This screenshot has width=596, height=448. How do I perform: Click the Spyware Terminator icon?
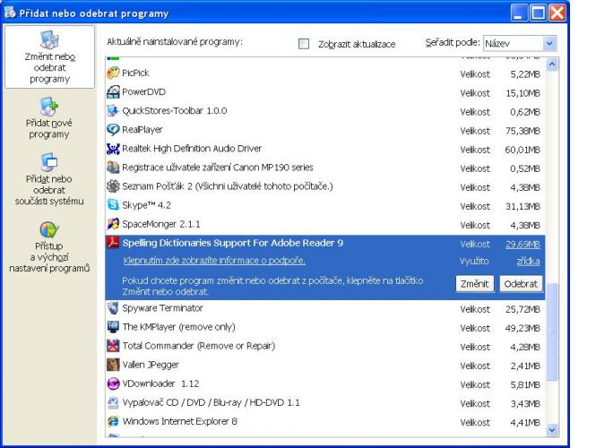coord(113,308)
